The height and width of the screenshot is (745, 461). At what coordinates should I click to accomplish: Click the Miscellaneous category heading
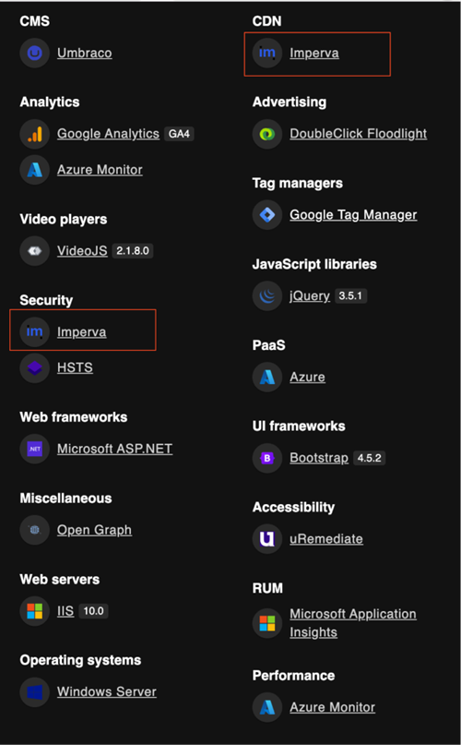[x=66, y=499]
